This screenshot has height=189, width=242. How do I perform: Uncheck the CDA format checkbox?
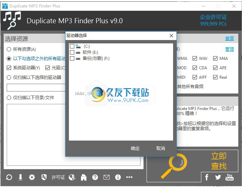[195, 68]
